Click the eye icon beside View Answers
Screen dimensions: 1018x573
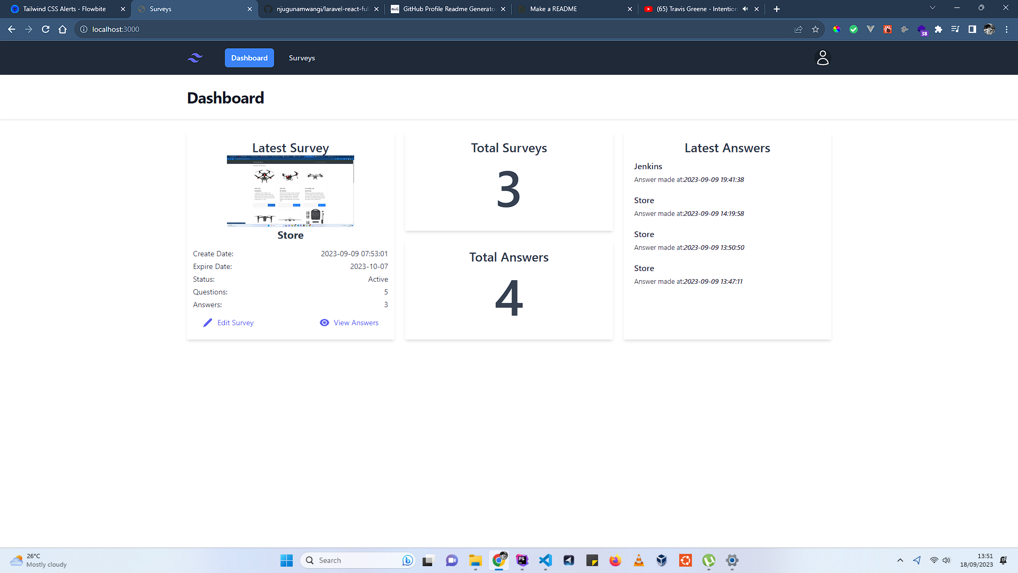(x=324, y=323)
